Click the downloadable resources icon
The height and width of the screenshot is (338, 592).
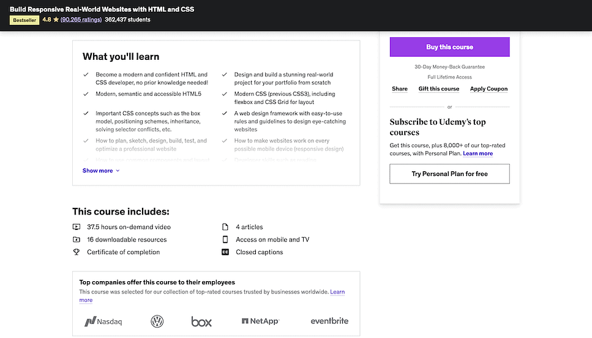pos(77,240)
